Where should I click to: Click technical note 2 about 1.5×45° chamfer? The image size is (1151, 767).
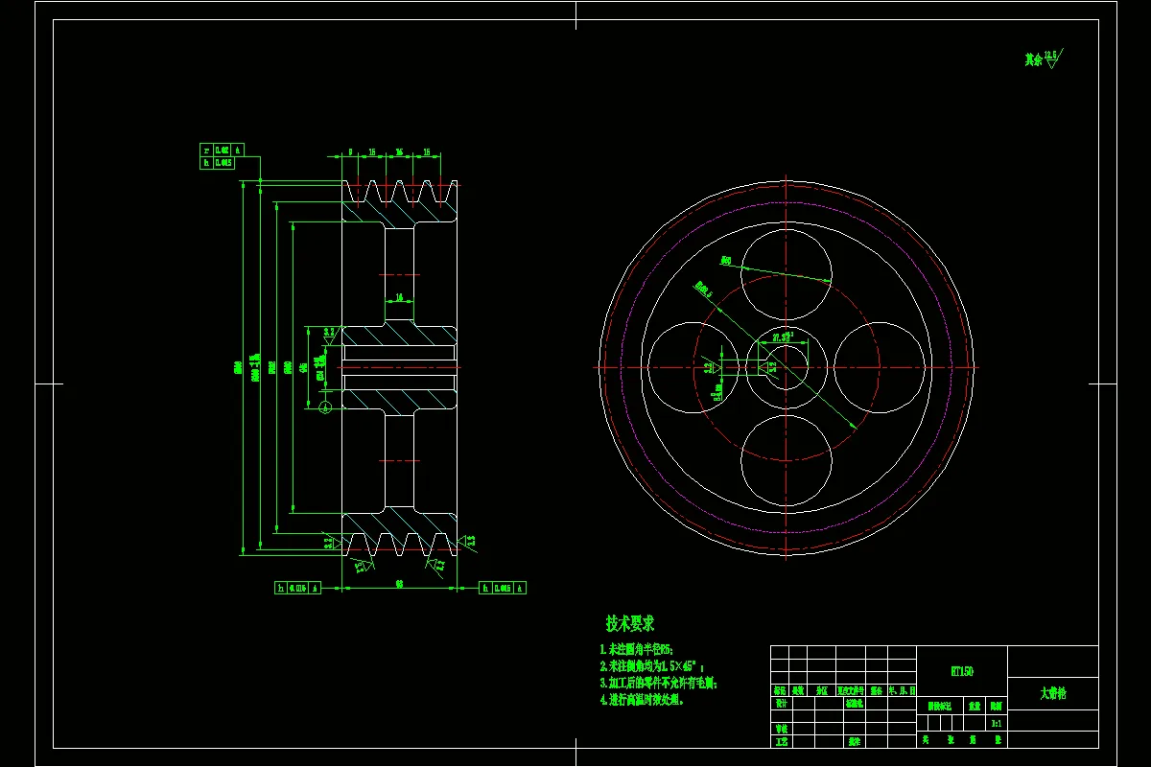[x=652, y=666]
